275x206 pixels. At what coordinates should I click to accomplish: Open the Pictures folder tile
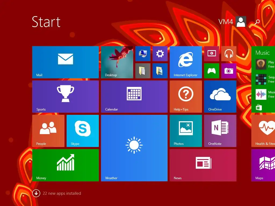click(160, 71)
